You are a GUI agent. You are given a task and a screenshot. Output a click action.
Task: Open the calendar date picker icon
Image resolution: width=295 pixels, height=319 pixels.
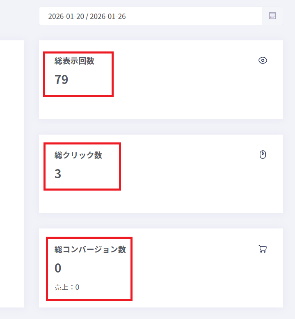click(x=272, y=16)
